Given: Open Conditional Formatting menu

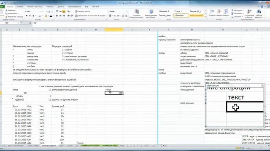Looking at the screenshot, I should coord(137,14).
